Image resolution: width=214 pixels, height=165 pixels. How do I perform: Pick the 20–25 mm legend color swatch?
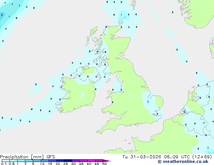(x=60, y=161)
